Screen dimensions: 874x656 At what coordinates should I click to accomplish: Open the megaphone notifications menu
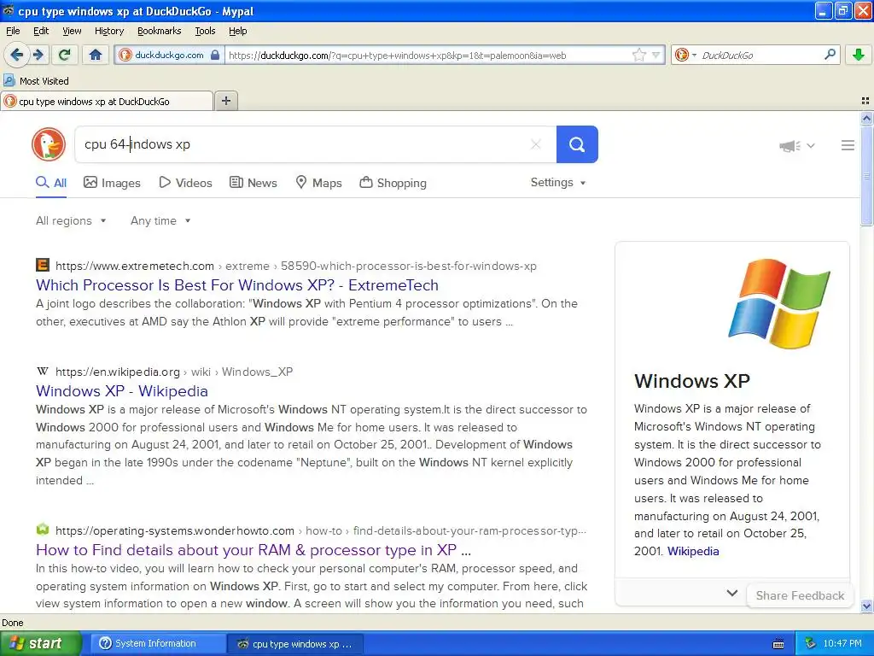[796, 145]
